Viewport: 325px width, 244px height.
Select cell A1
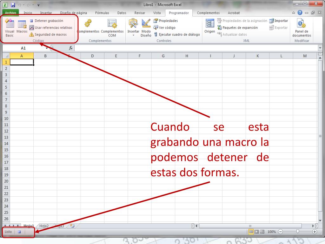click(22, 62)
